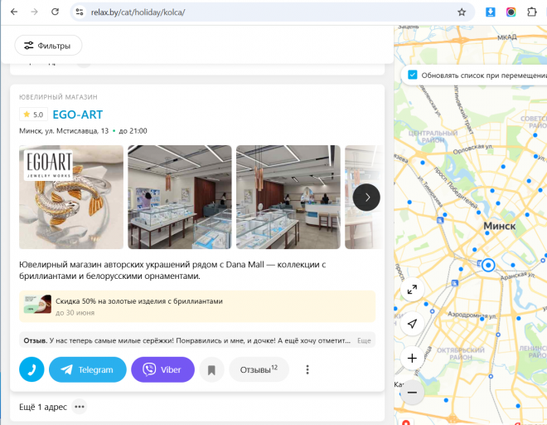The height and width of the screenshot is (425, 547).
Task: Click the ЮВЕЛИРНЫЙ МАГАЗИН category label
Action: click(x=58, y=97)
